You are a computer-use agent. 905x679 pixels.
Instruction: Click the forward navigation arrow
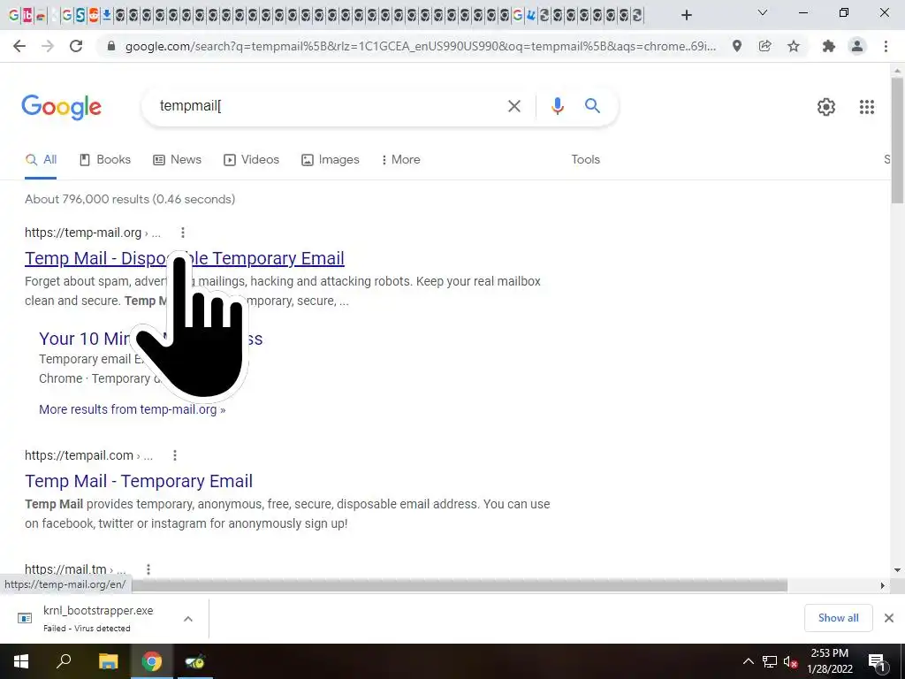pyautogui.click(x=48, y=46)
